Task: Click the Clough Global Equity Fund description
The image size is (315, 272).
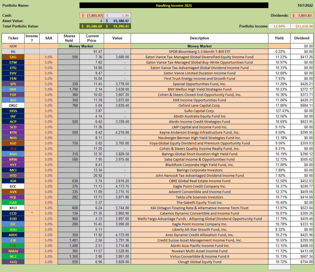Action: [199, 262]
